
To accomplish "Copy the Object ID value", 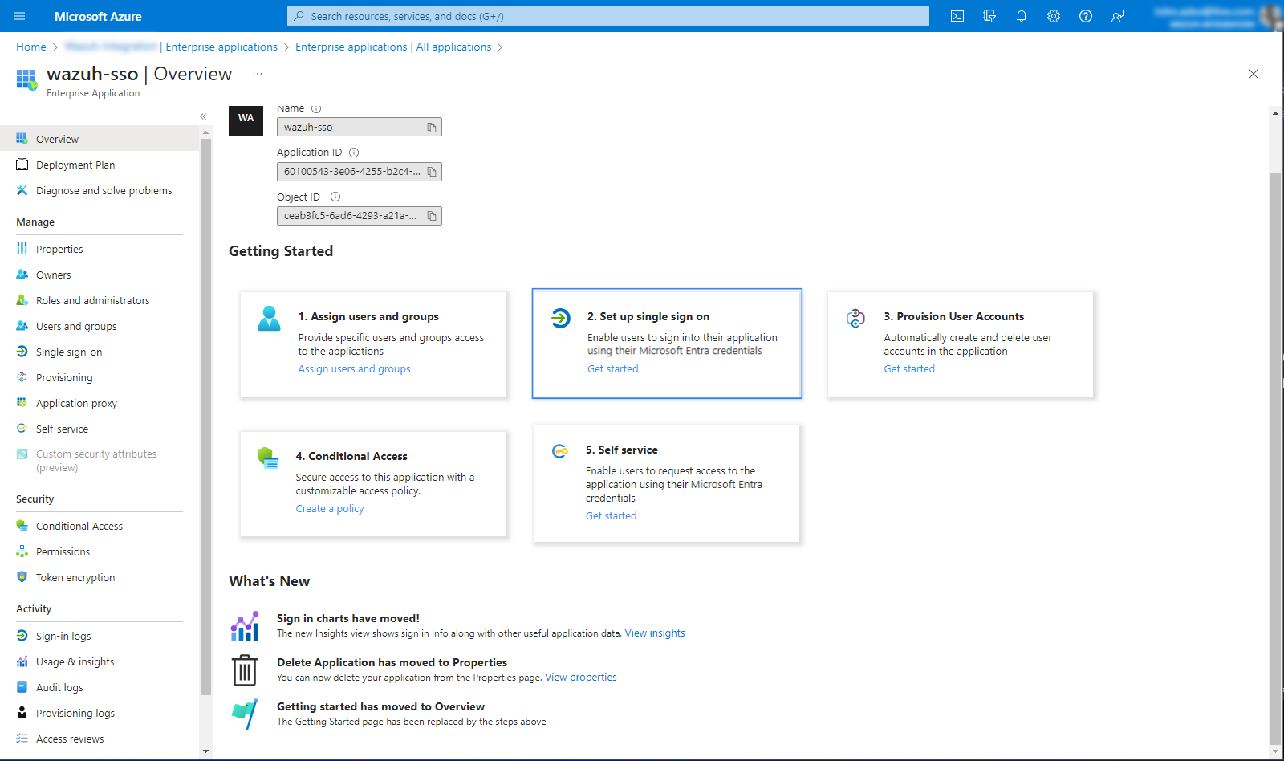I will [432, 216].
